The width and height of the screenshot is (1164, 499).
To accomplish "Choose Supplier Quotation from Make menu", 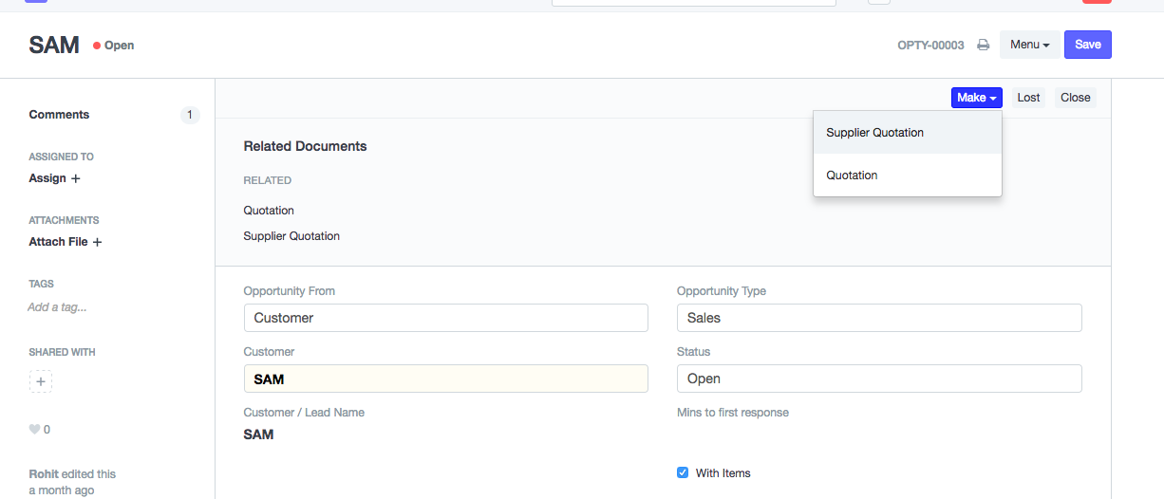I will coord(874,133).
